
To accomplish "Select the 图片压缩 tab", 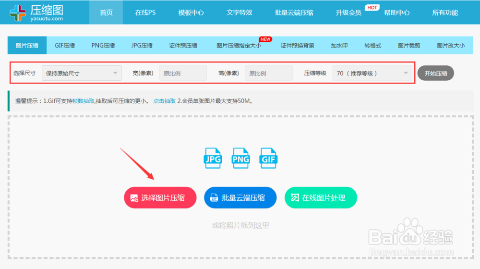I will 27,45.
